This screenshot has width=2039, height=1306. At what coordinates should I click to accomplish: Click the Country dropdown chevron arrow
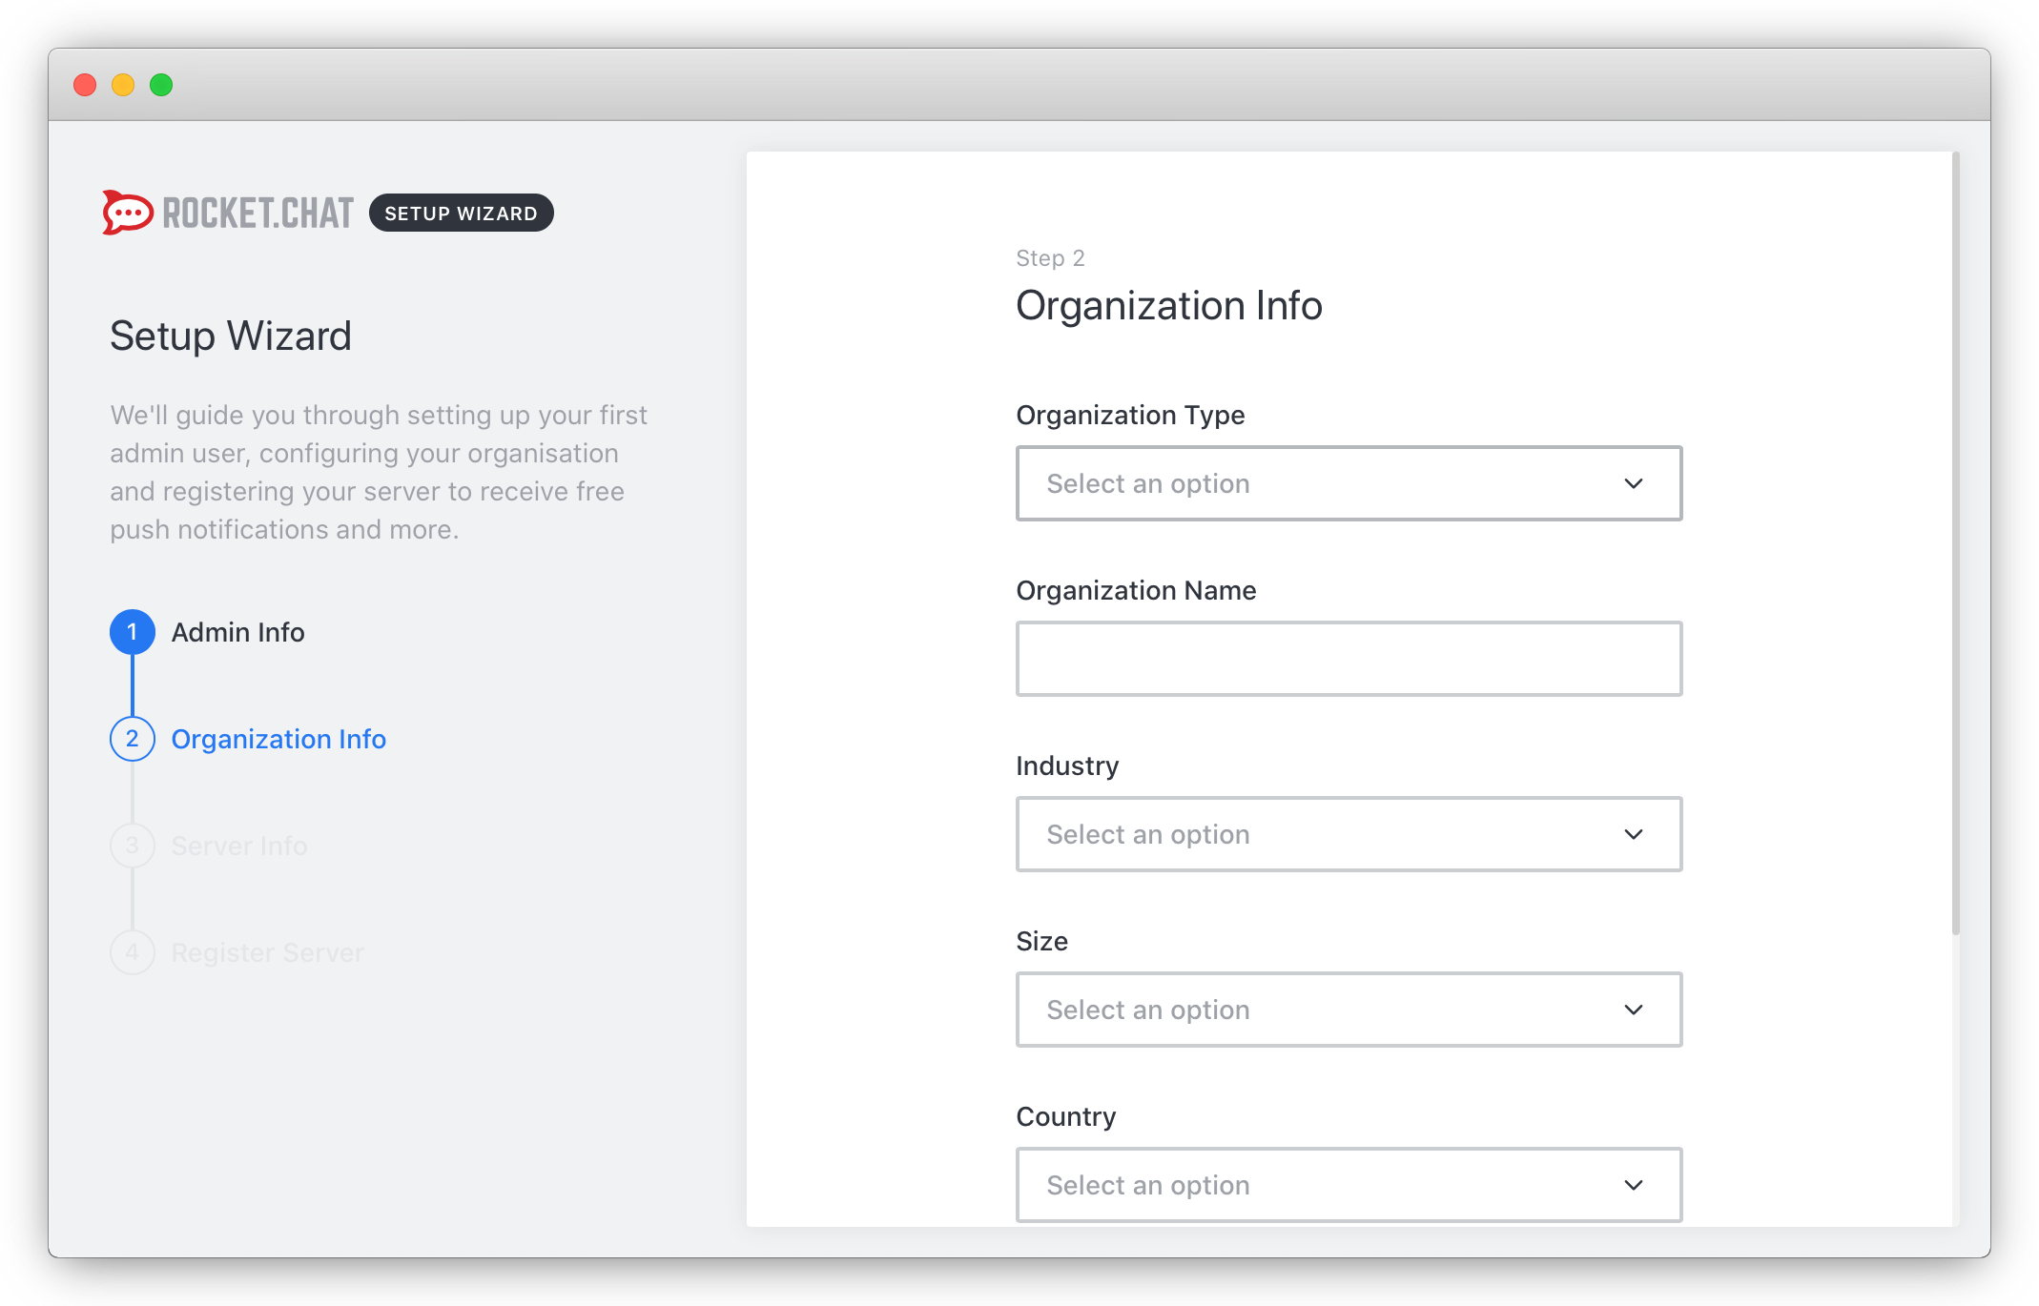1633,1185
